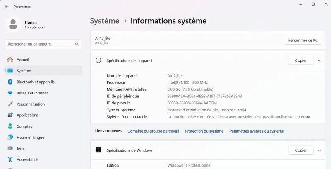
Task: Click the Applications sidebar icon
Action: [x=10, y=115]
